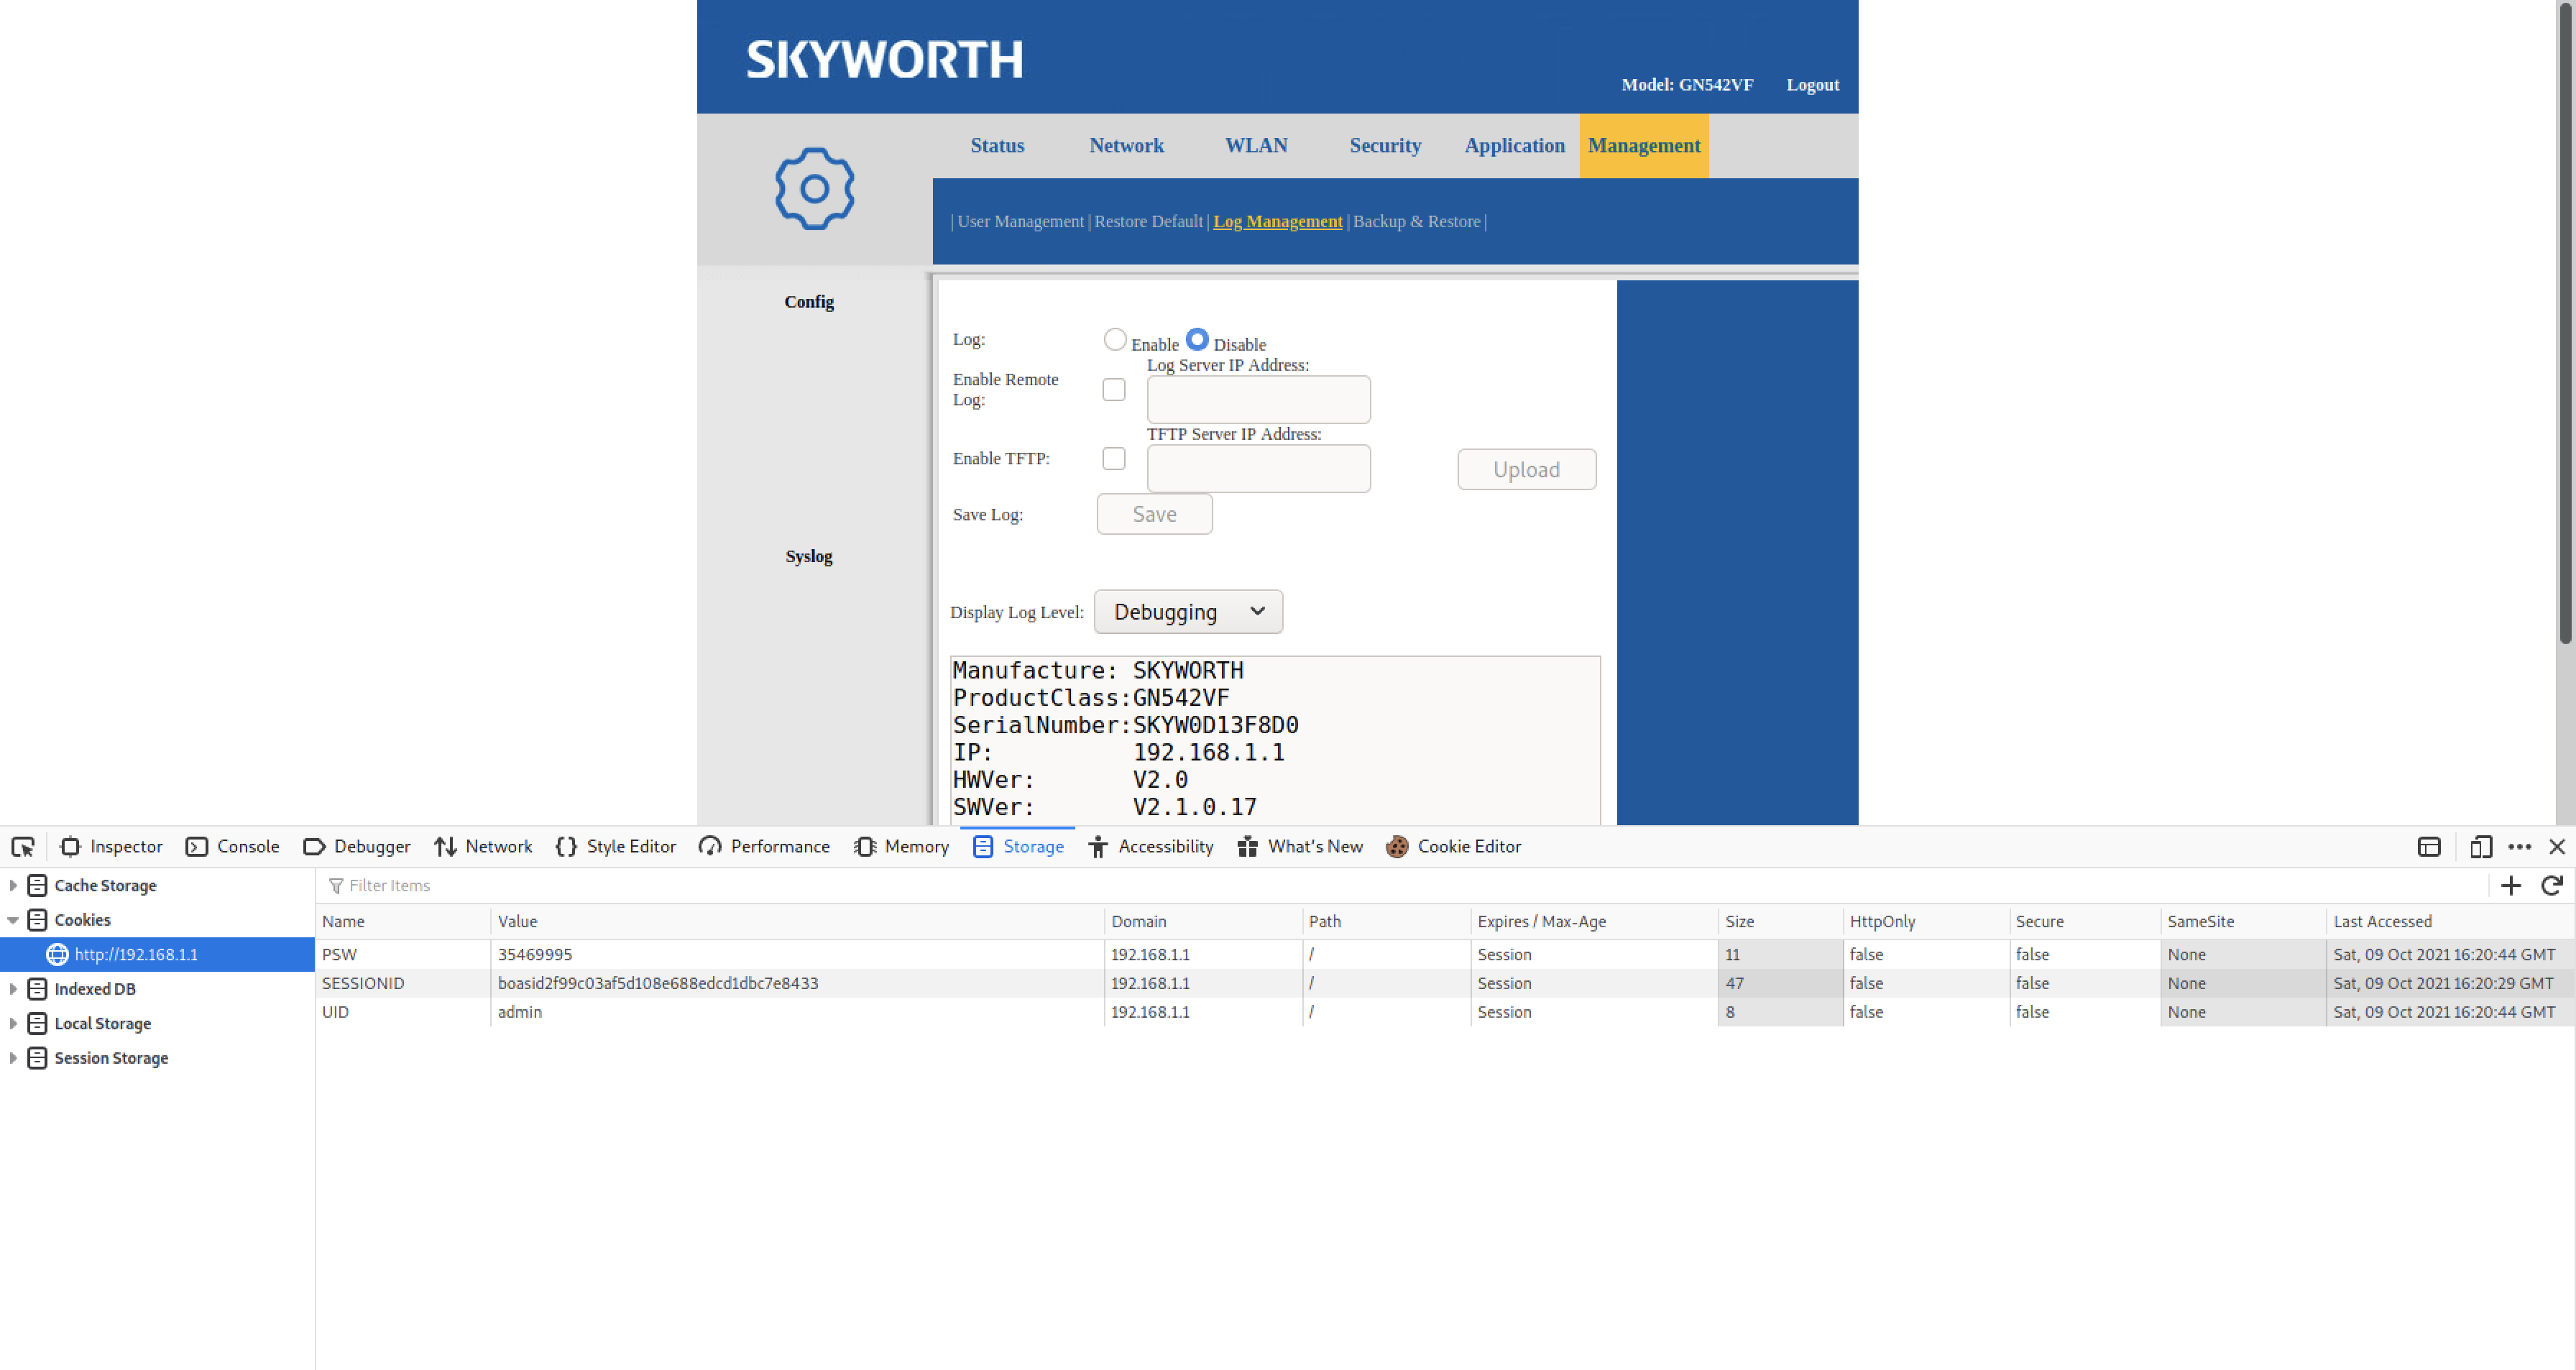Select the Storage tab
The height and width of the screenshot is (1370, 2576).
tap(1018, 847)
